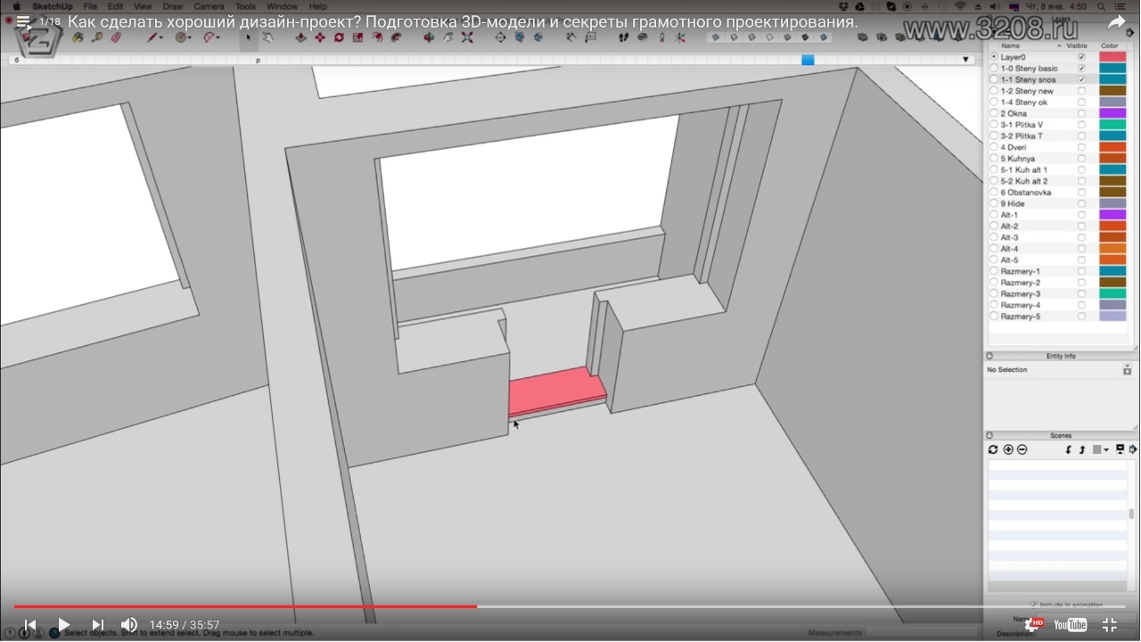Image resolution: width=1141 pixels, height=642 pixels.
Task: Open the Camera menu
Action: 209,6
